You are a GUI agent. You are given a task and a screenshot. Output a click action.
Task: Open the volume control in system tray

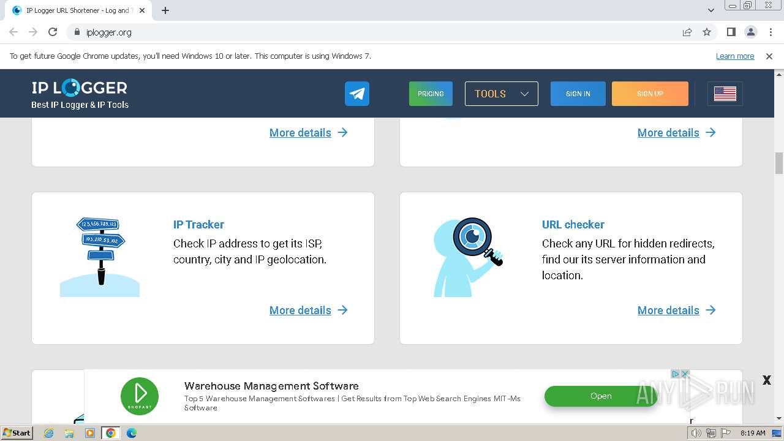[696, 433]
